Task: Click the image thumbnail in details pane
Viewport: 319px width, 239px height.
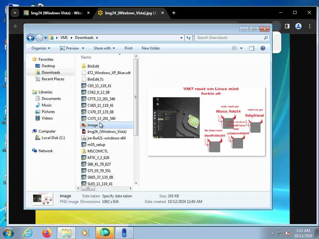Action: 42,199
